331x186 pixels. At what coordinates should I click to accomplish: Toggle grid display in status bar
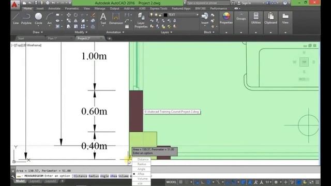(x=180, y=182)
